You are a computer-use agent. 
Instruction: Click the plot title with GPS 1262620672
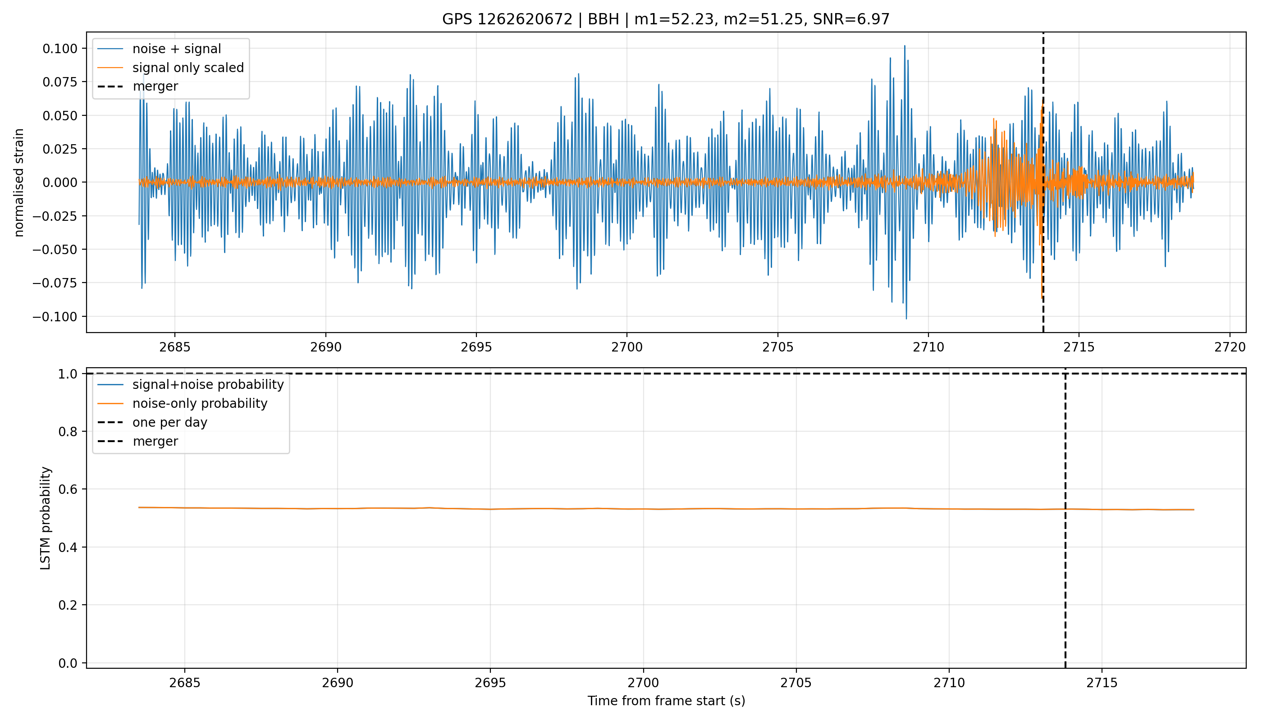pyautogui.click(x=666, y=19)
